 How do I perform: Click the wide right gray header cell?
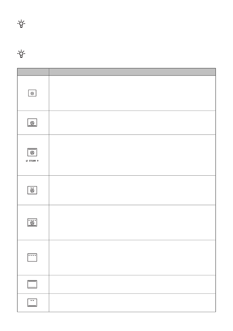coord(132,72)
